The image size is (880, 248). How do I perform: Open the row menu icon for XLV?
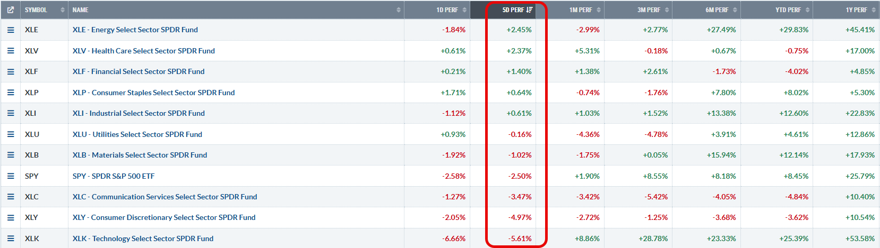(x=11, y=51)
